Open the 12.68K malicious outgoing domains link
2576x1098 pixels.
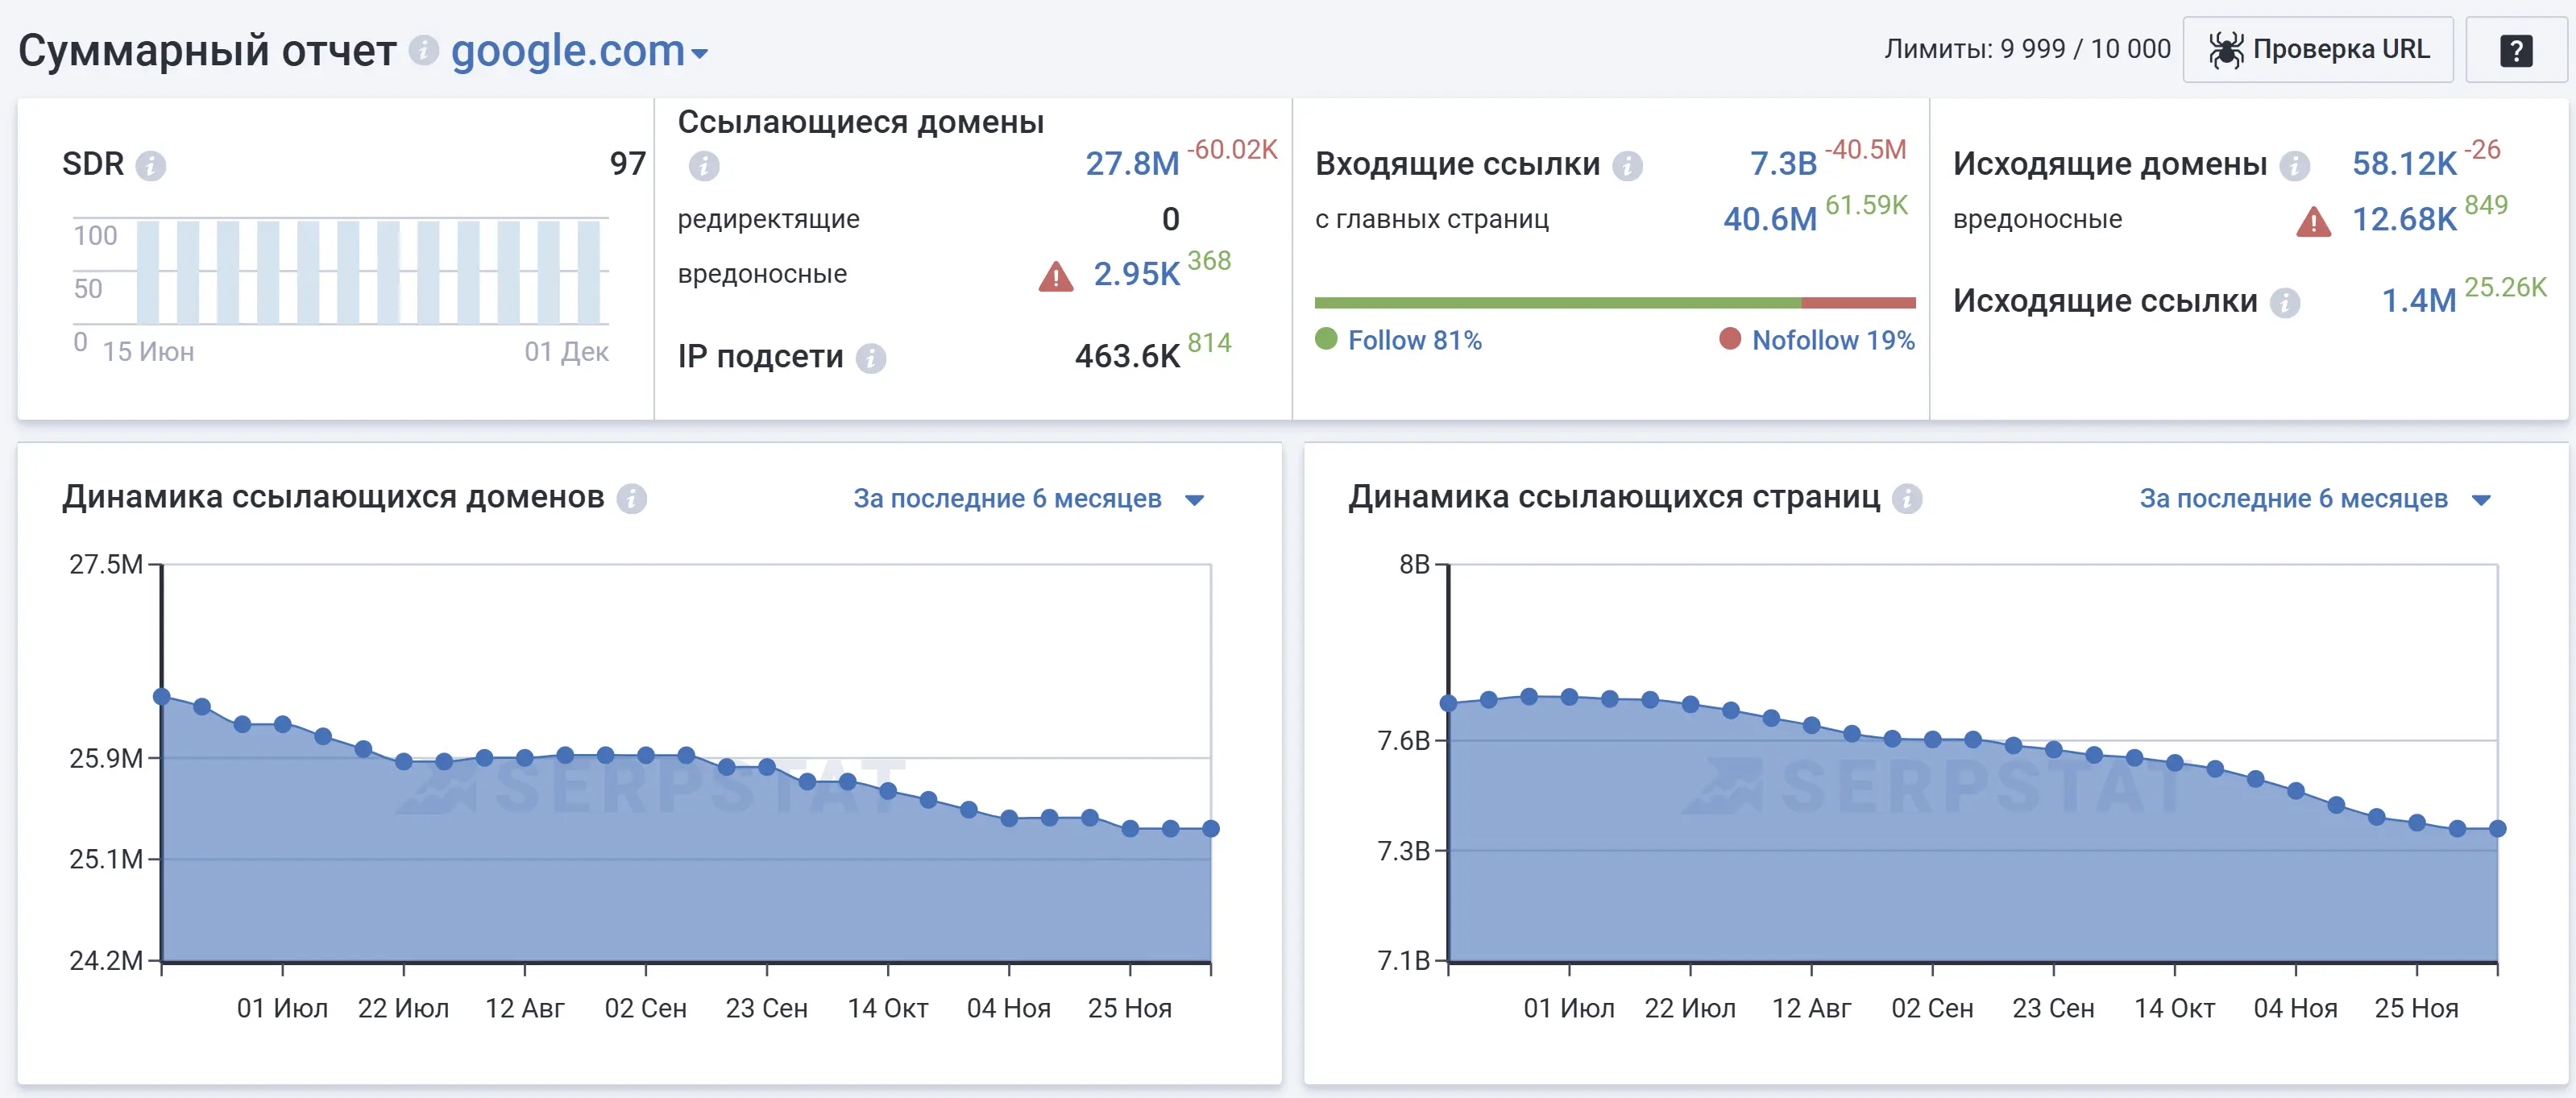click(2404, 219)
